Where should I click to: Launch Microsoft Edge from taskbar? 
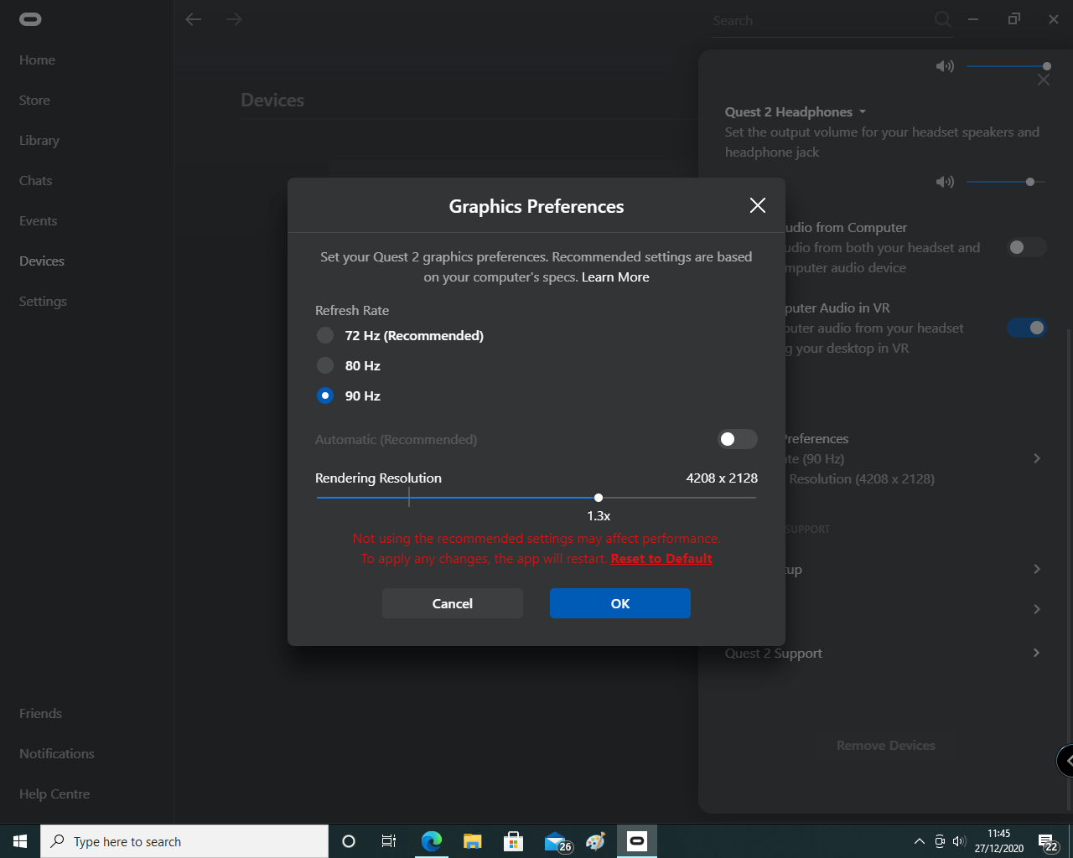tap(432, 841)
